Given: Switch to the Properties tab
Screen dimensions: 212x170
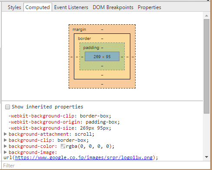Looking at the screenshot, I should (149, 7).
